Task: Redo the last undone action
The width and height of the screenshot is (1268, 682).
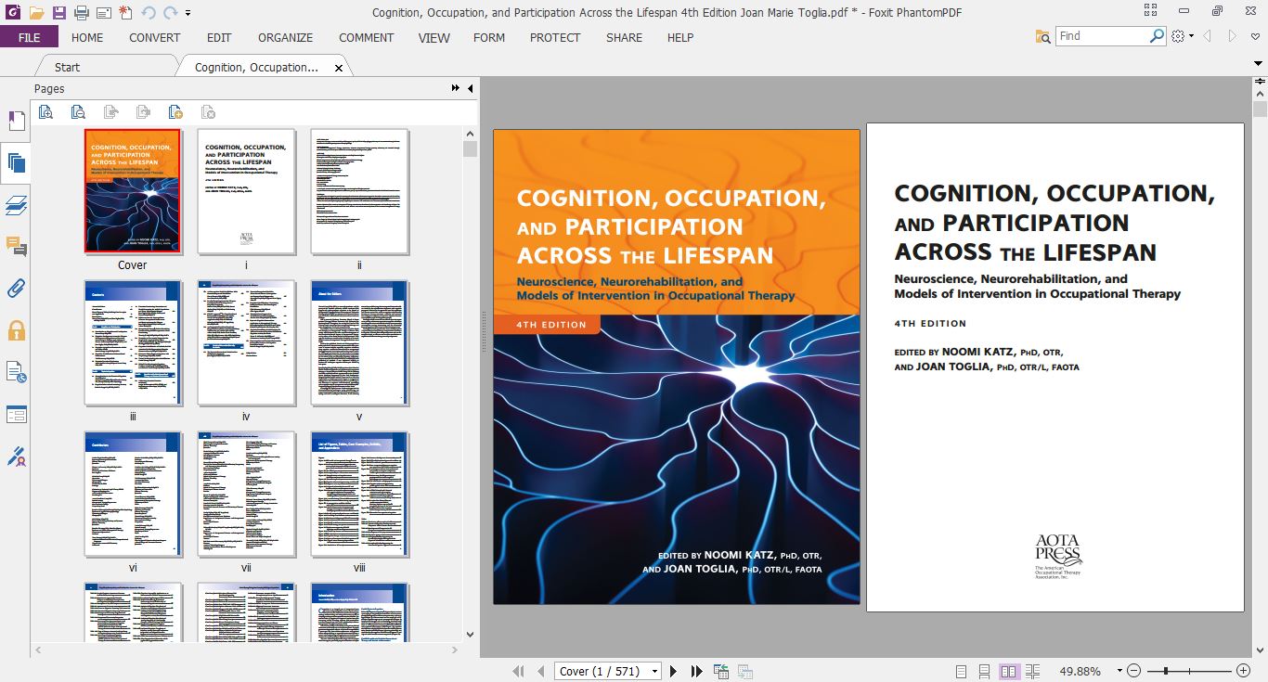Action: [x=171, y=13]
